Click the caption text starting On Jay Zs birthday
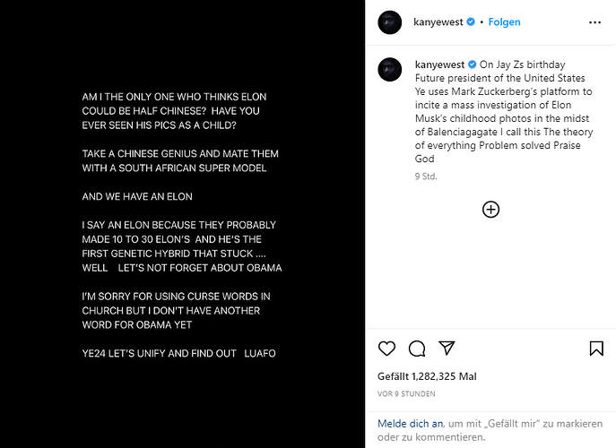The image size is (616, 448). 504,111
